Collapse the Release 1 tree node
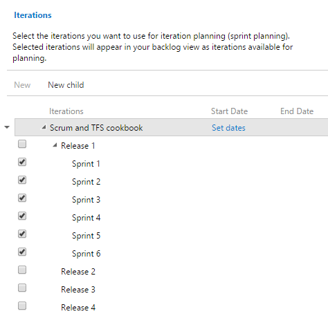Viewport: 328px width, 325px height. 55,145
